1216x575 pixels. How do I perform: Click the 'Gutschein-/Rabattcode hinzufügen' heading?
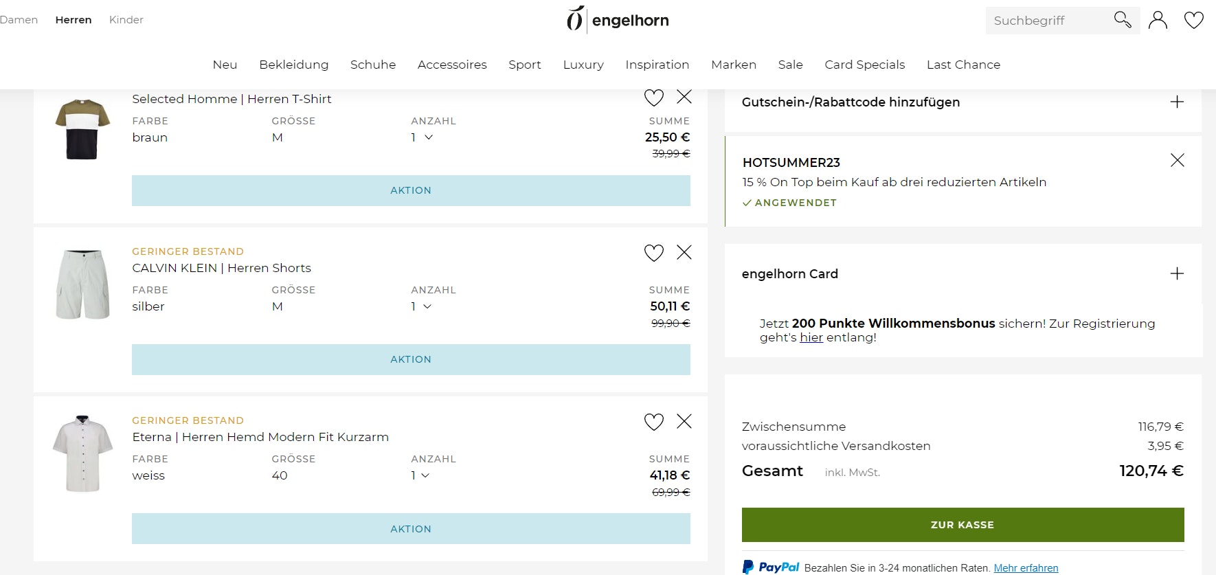tap(851, 102)
